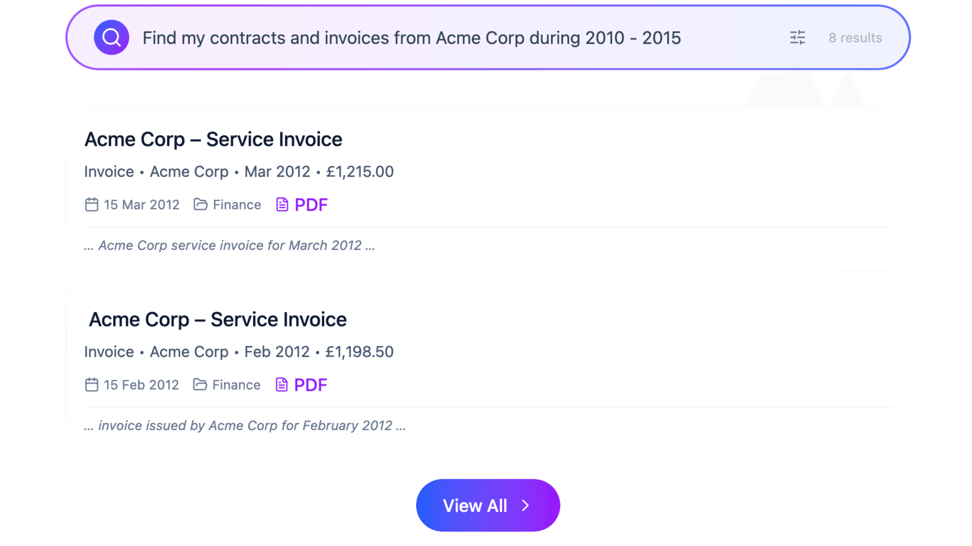Open search filters via the sliders icon
Viewport: 972px width, 546px height.
click(797, 37)
